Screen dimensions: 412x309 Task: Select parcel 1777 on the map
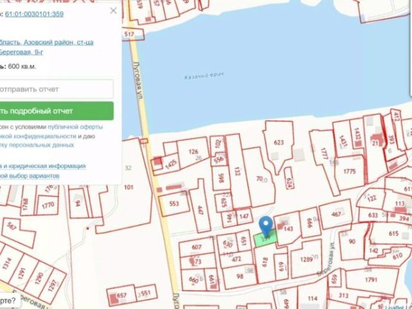(324, 153)
